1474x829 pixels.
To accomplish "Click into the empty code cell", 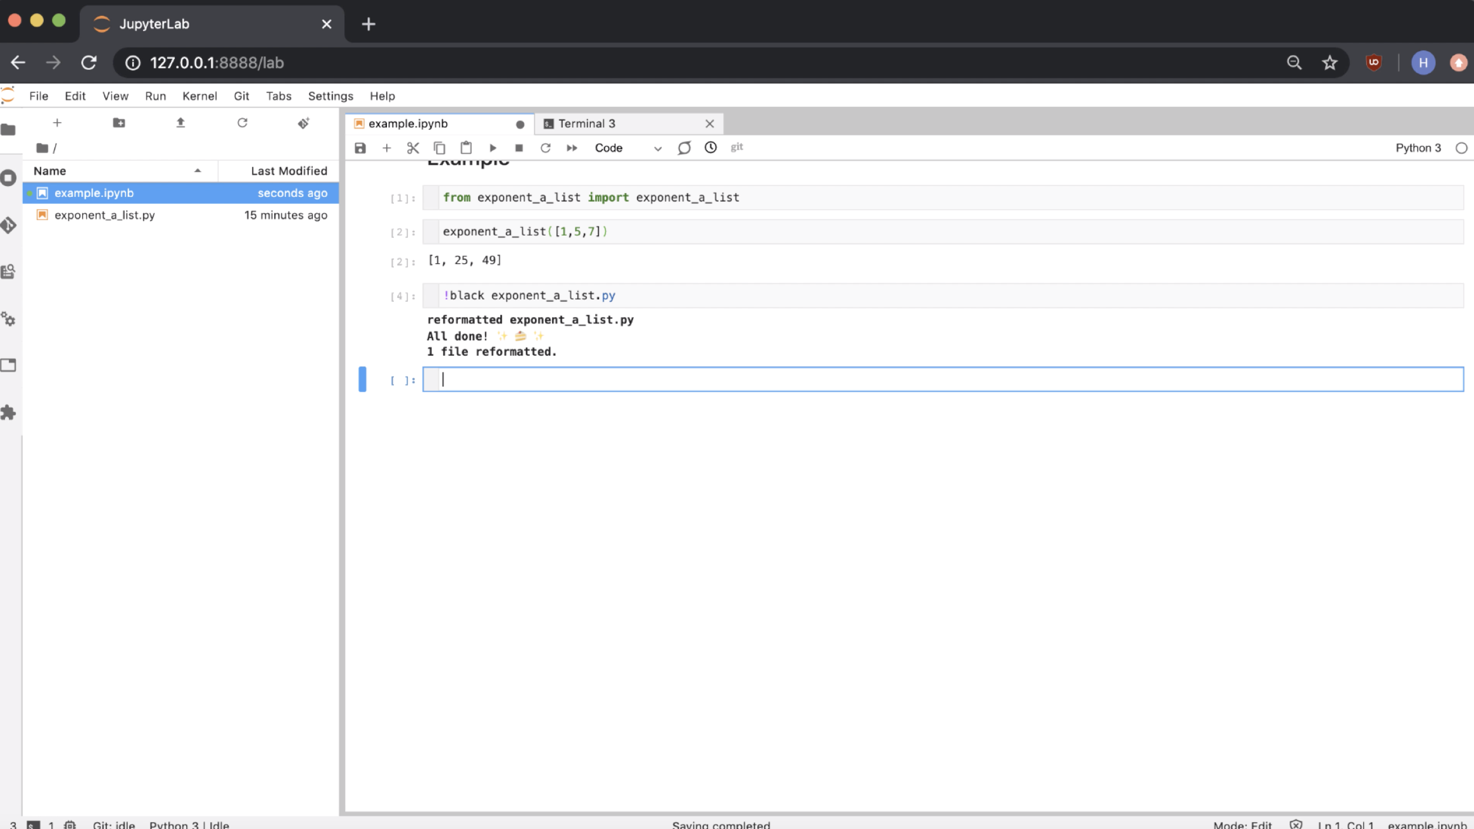I will 943,380.
